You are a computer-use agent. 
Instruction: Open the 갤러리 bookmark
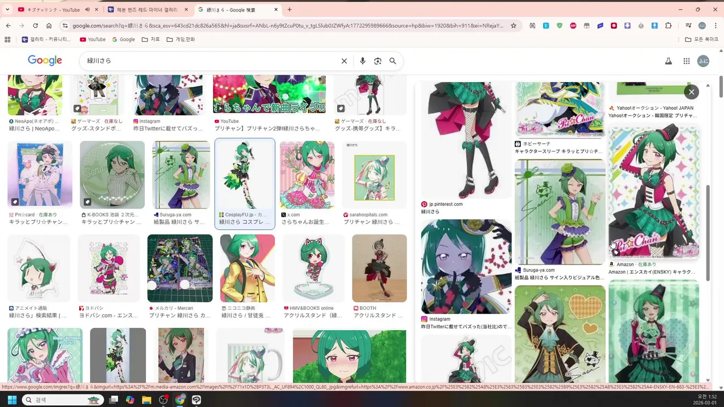tap(46, 40)
